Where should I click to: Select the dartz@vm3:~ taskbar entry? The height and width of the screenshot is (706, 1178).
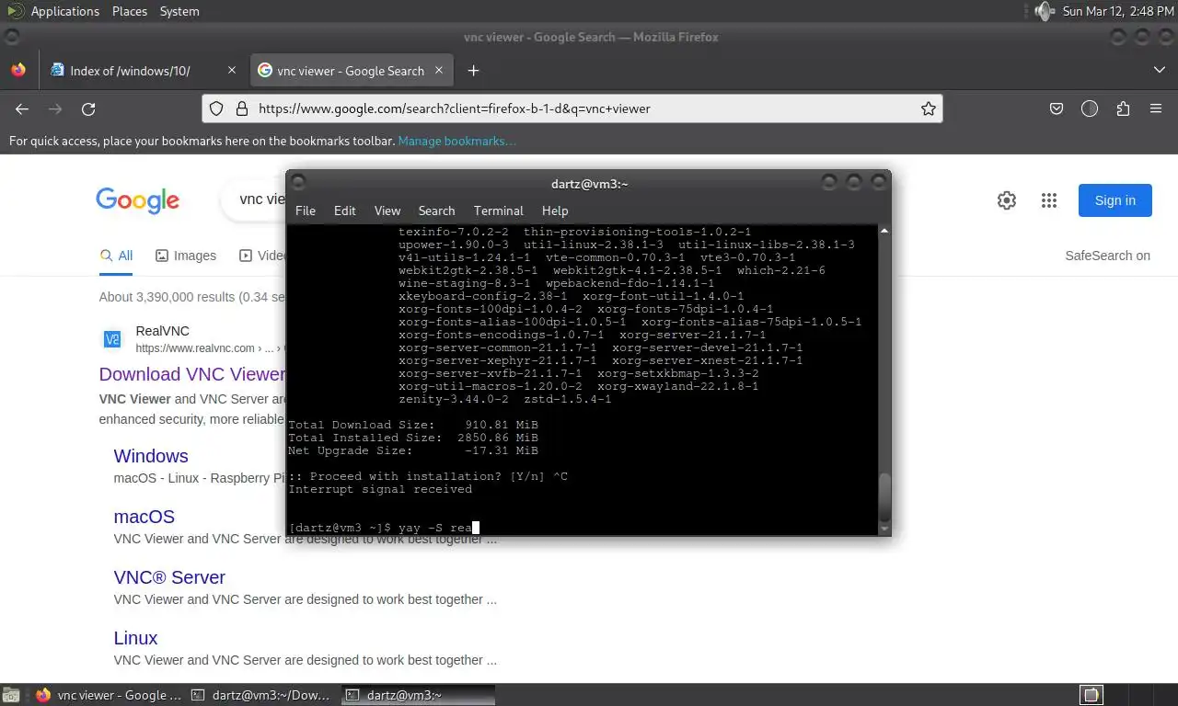tap(418, 695)
